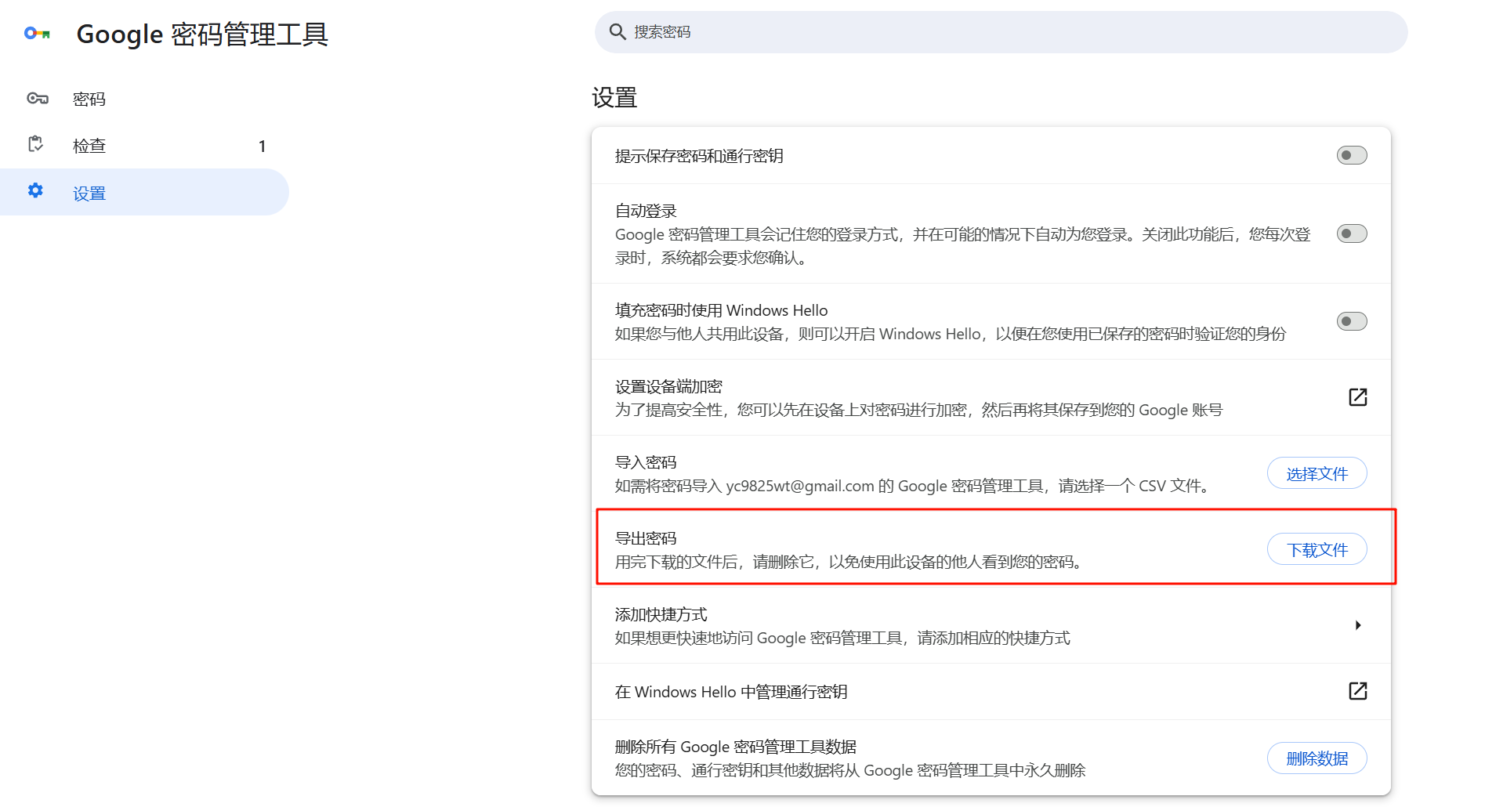Click the gear icon beside 设置
The width and height of the screenshot is (1485, 807).
click(35, 191)
